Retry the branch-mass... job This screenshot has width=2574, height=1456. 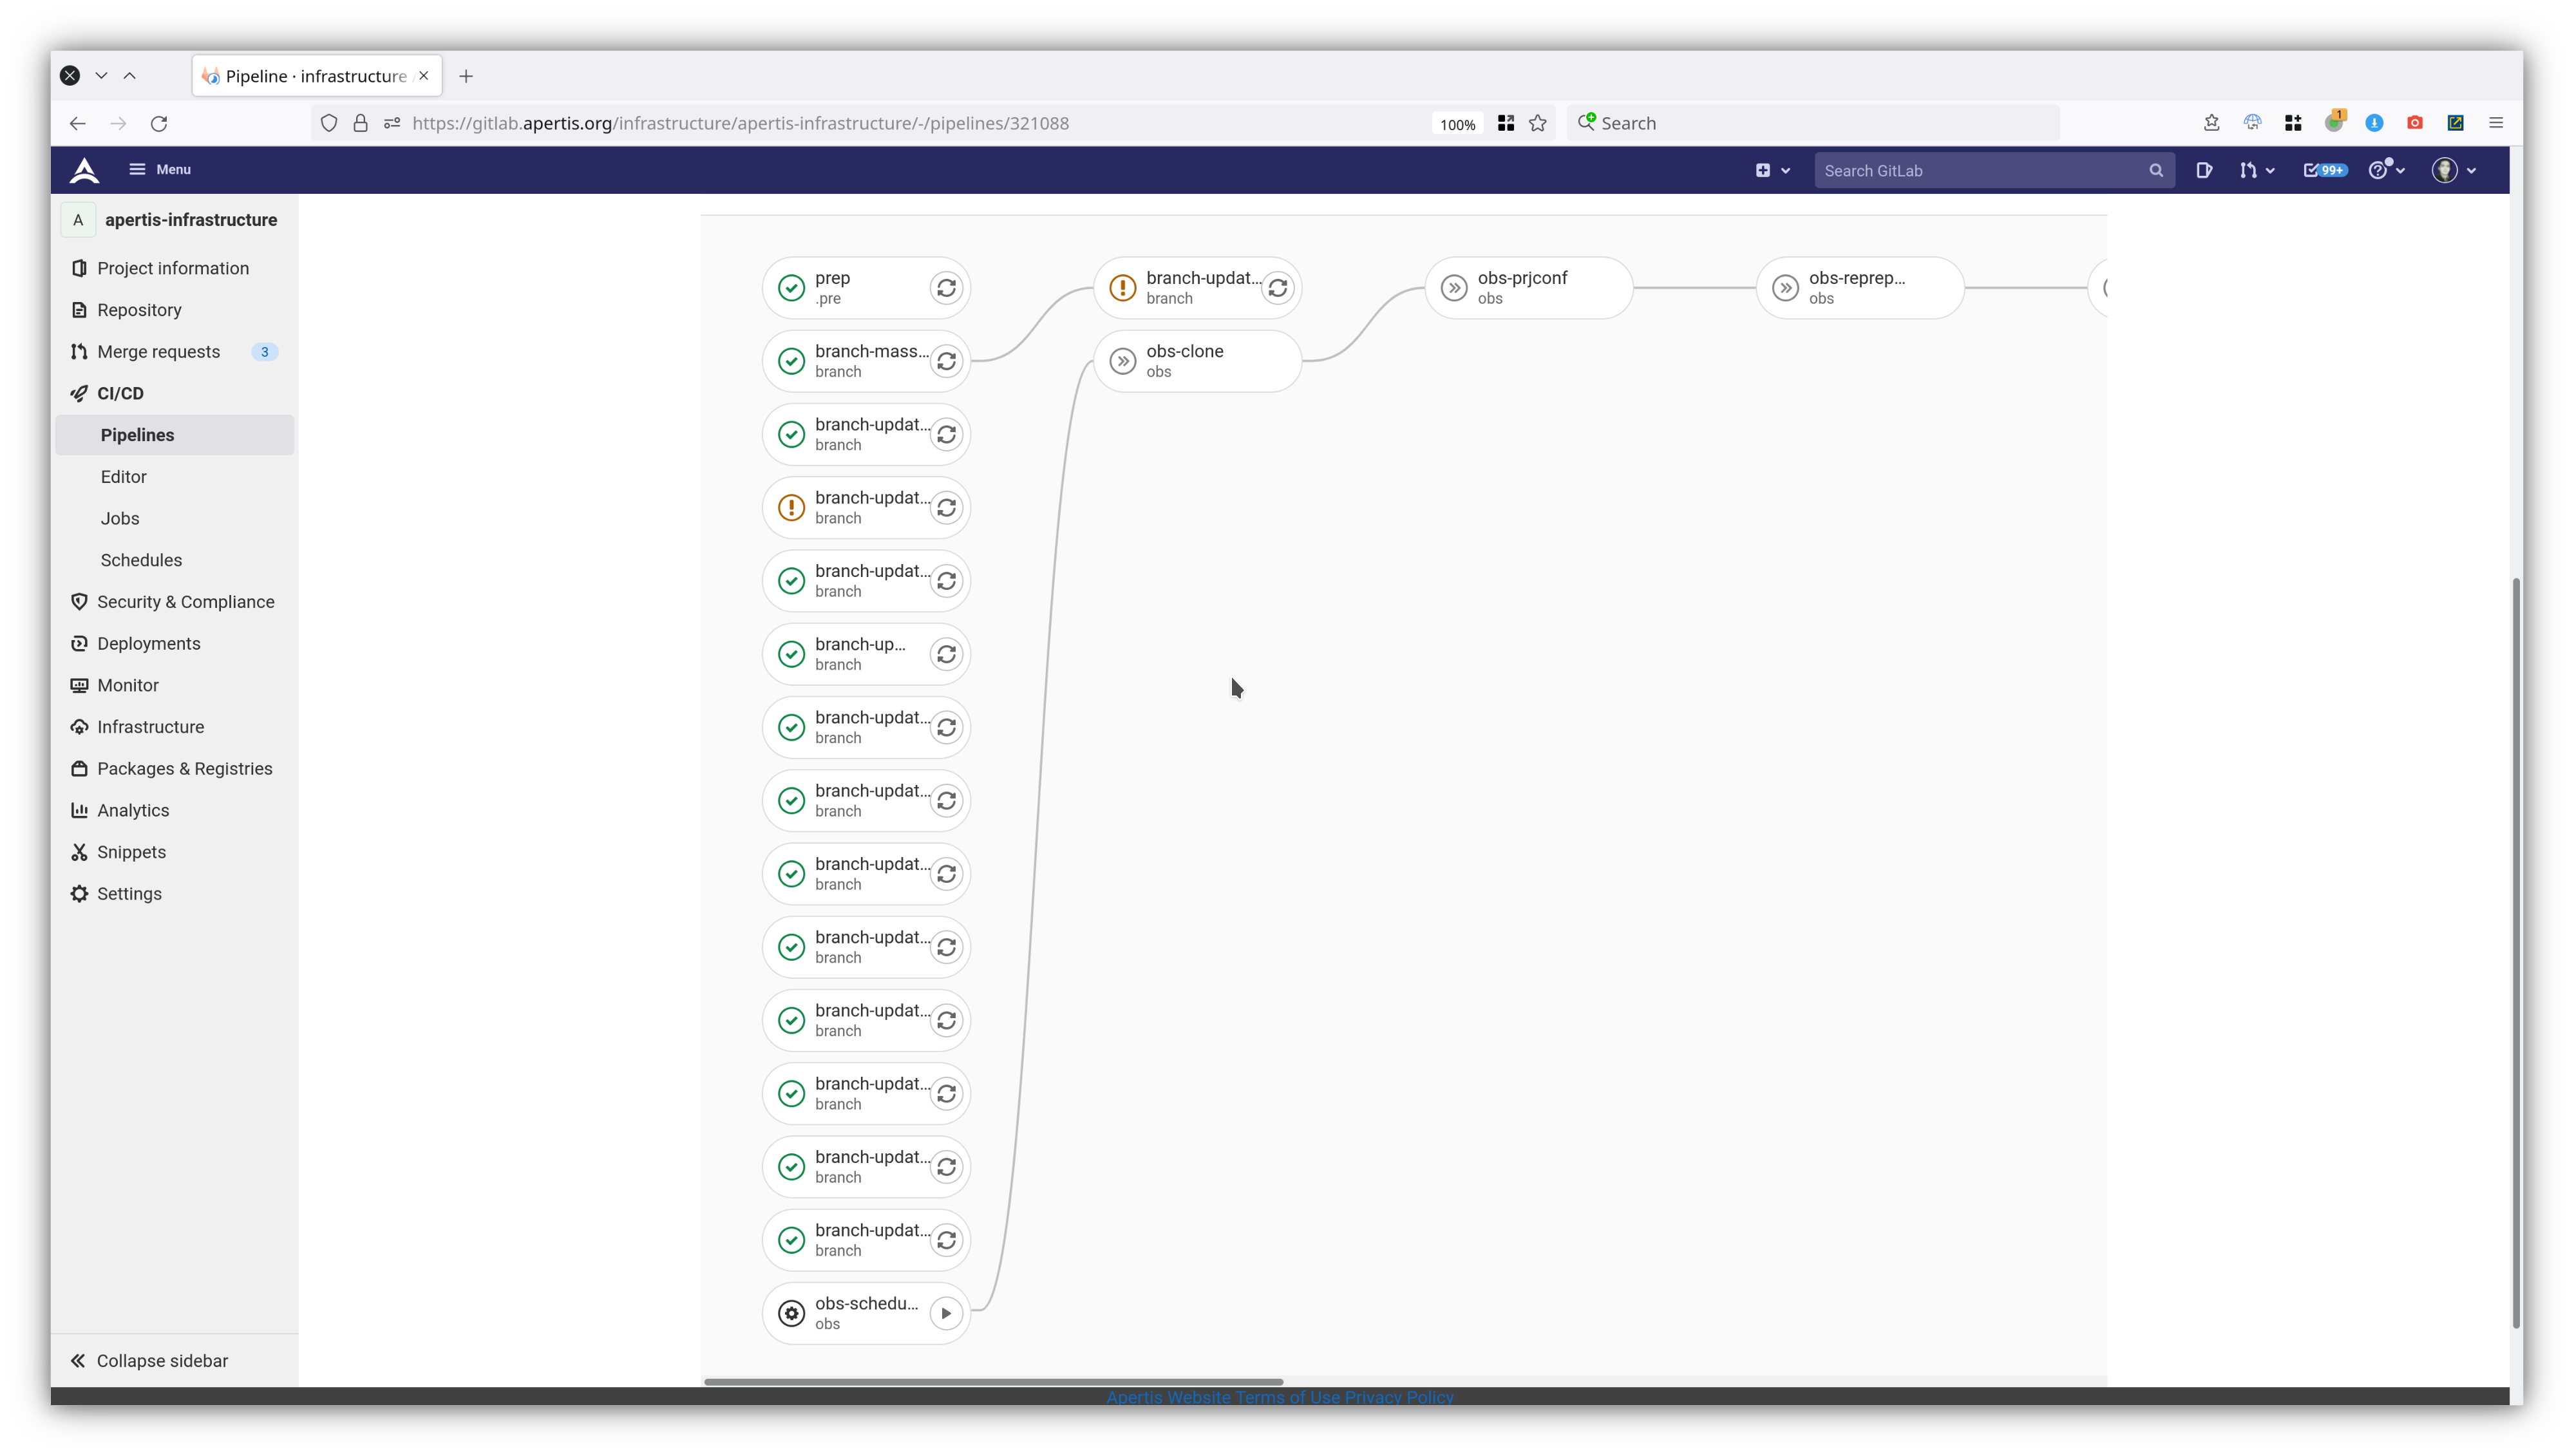pyautogui.click(x=946, y=361)
